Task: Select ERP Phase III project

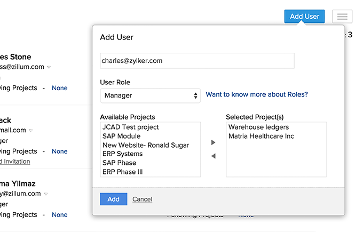Action: [x=123, y=172]
